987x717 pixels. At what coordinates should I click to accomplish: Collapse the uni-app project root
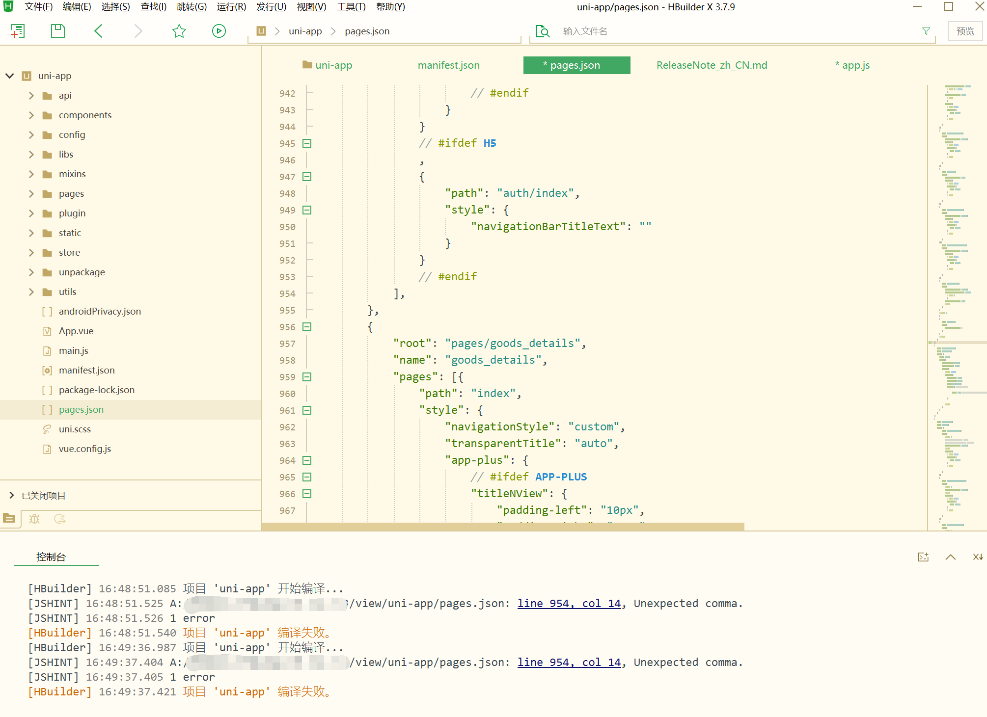pyautogui.click(x=9, y=76)
